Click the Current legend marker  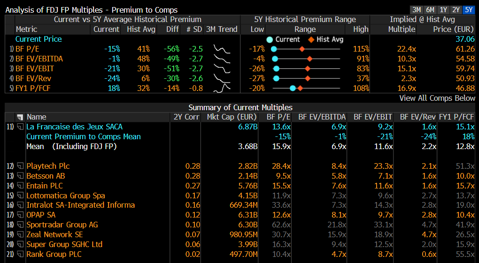(x=270, y=40)
